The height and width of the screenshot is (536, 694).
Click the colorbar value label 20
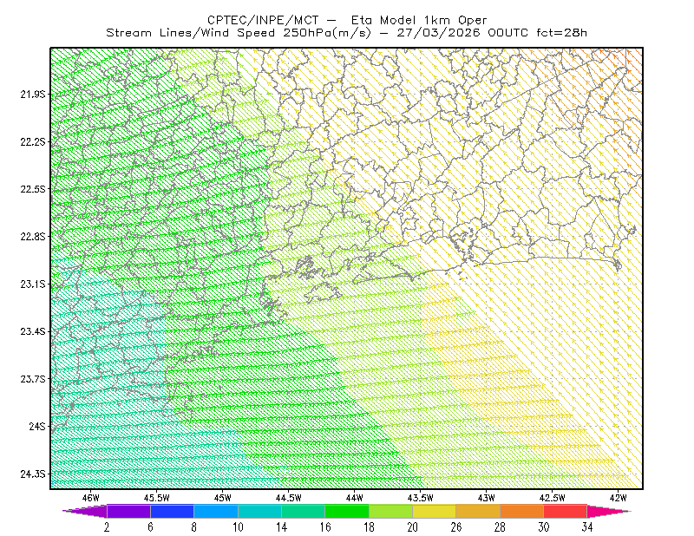(413, 527)
